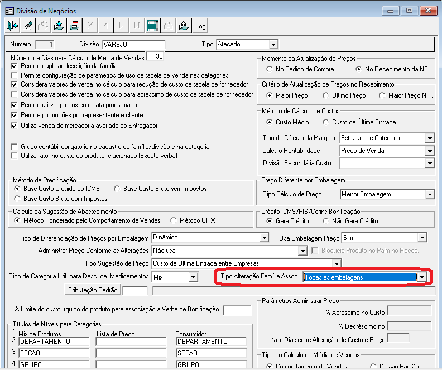442x370 pixels.
Task: Click the Divisão field containing VAREJO
Action: tap(134, 45)
